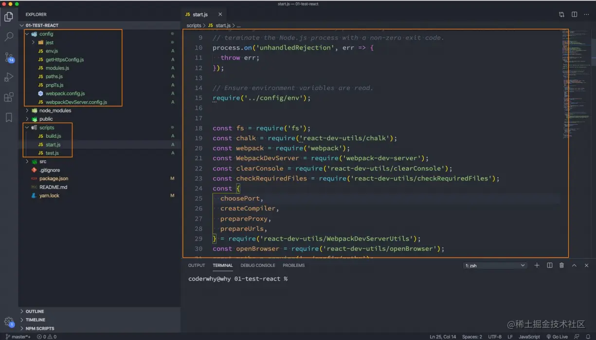The image size is (596, 340).
Task: Split the editor to the right
Action: point(574,15)
